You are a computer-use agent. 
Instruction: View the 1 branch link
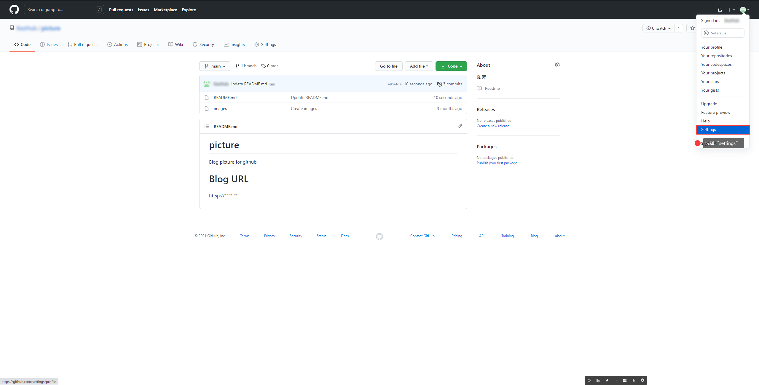[x=246, y=66]
